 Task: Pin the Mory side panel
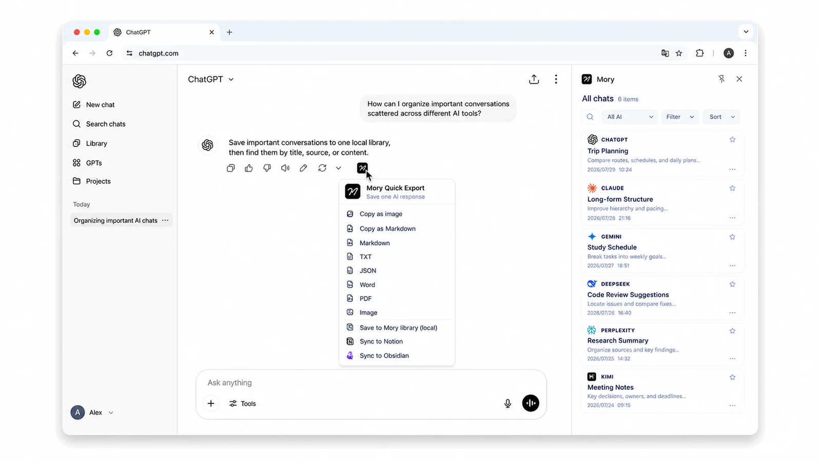pyautogui.click(x=721, y=79)
